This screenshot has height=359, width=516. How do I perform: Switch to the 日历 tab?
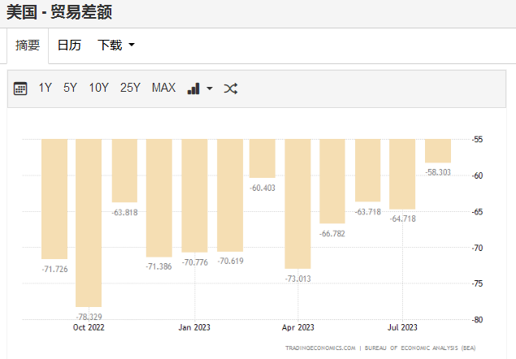[69, 45]
